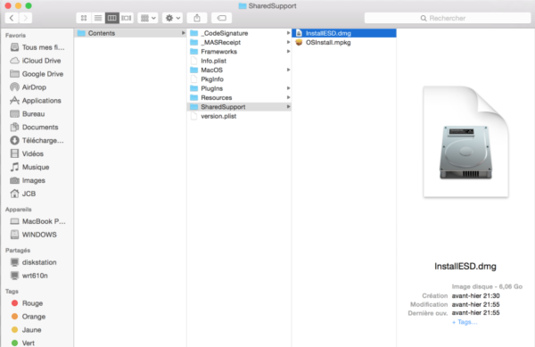This screenshot has height=347, width=535.
Task: Go back with the left arrow button
Action: point(12,18)
